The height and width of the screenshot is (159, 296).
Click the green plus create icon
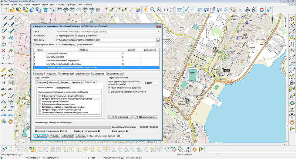pos(5,10)
